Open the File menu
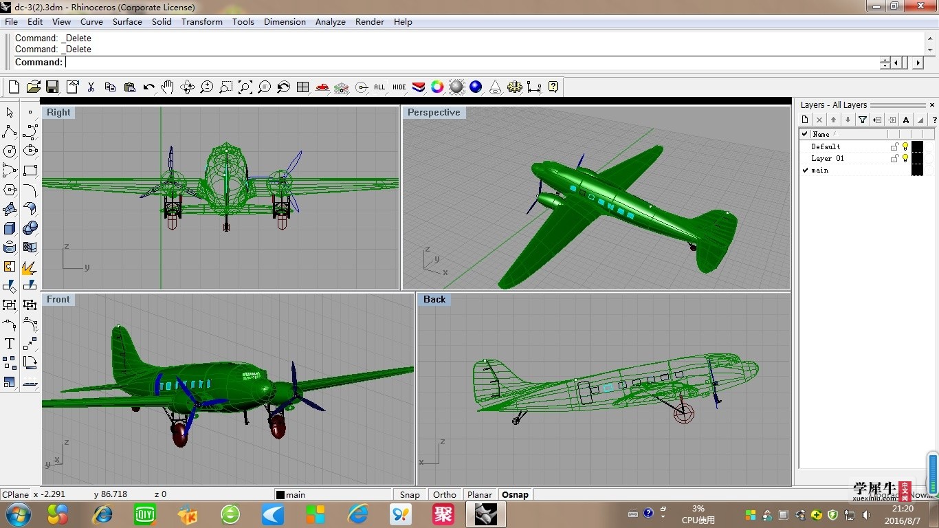The image size is (939, 528). (12, 21)
